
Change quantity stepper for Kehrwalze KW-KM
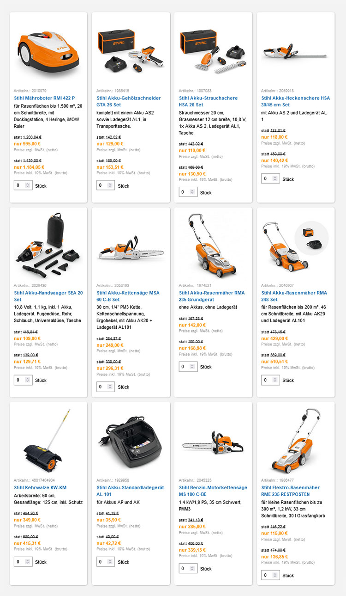(x=28, y=562)
